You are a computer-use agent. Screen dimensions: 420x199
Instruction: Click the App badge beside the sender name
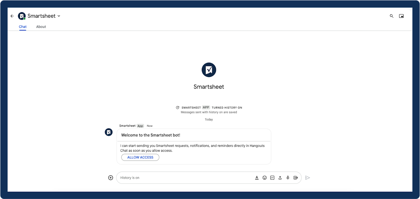(x=140, y=126)
